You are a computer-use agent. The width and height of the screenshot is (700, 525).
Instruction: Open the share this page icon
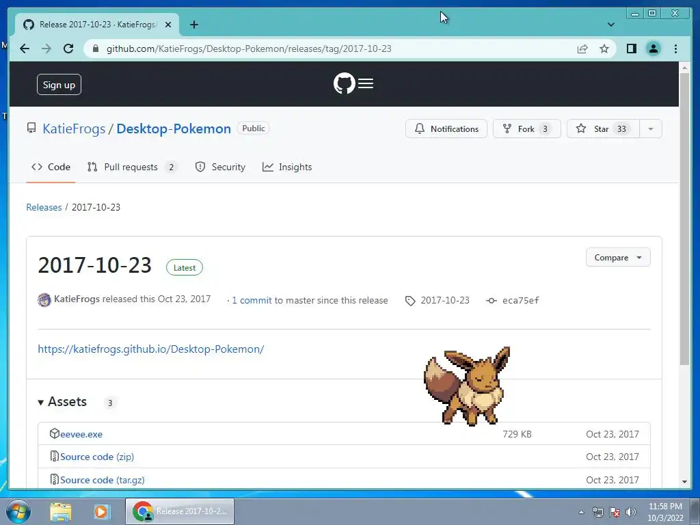tap(582, 49)
